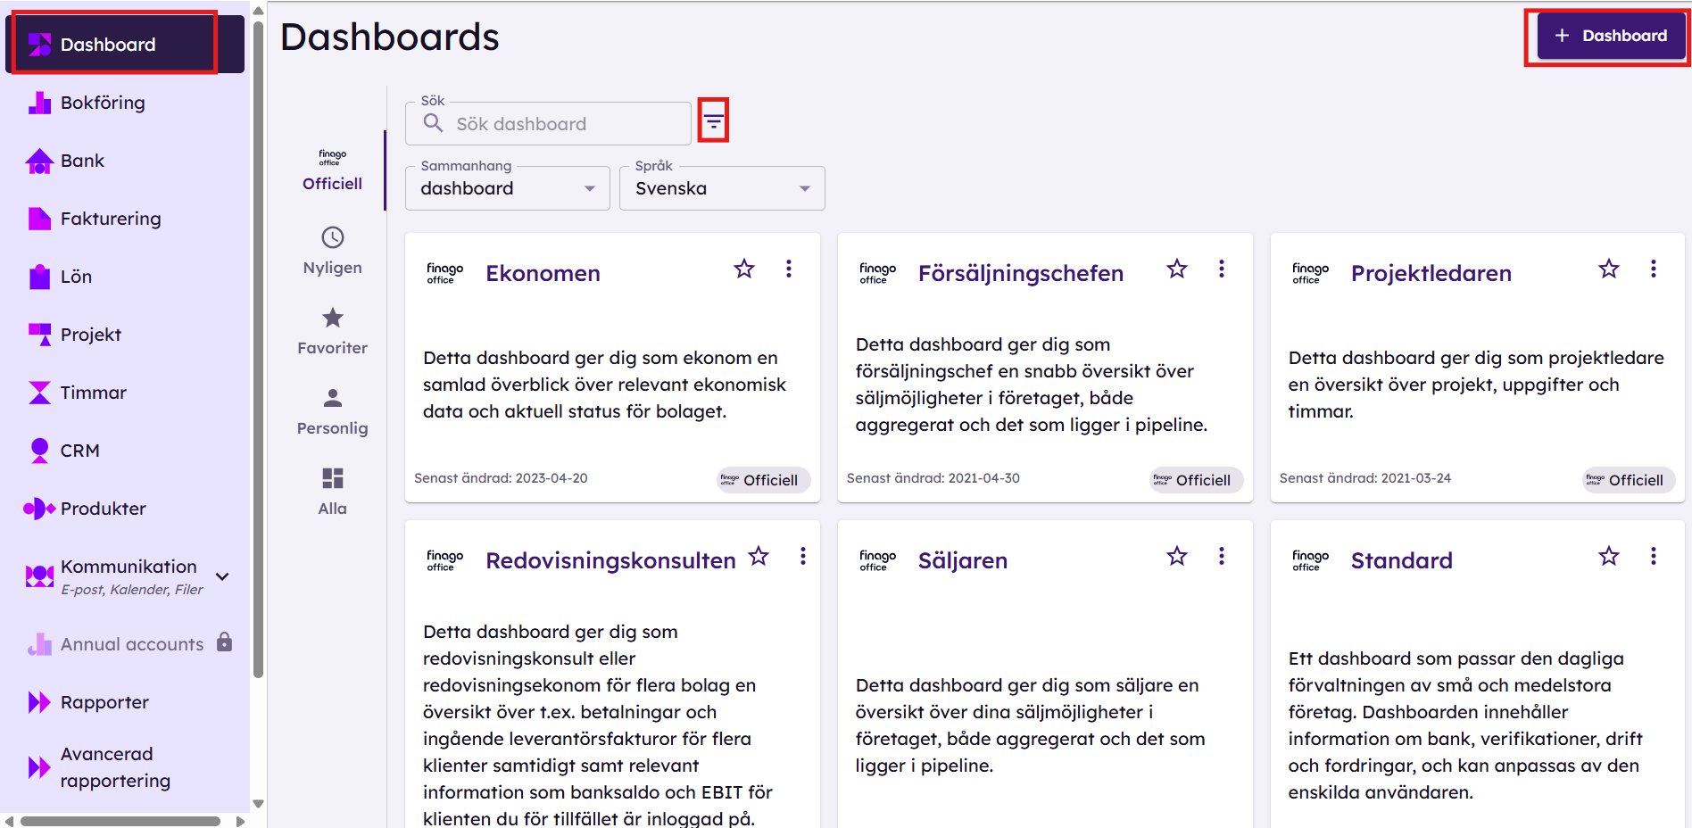Image resolution: width=1692 pixels, height=828 pixels.
Task: Click the Sök dashboard search field
Action: [x=548, y=123]
